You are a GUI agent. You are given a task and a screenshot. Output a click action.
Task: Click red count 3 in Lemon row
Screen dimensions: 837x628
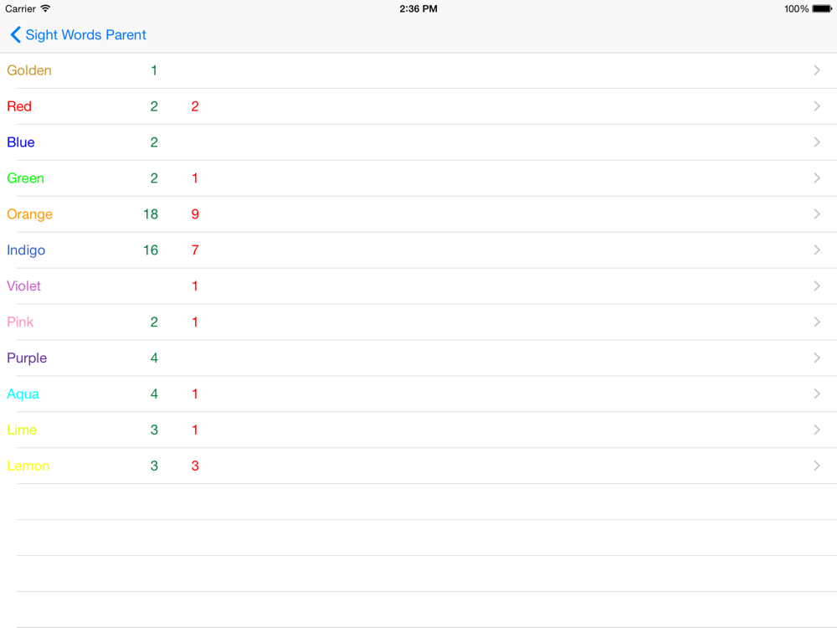coord(195,466)
